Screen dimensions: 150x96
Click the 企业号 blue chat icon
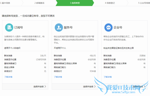(108, 28)
